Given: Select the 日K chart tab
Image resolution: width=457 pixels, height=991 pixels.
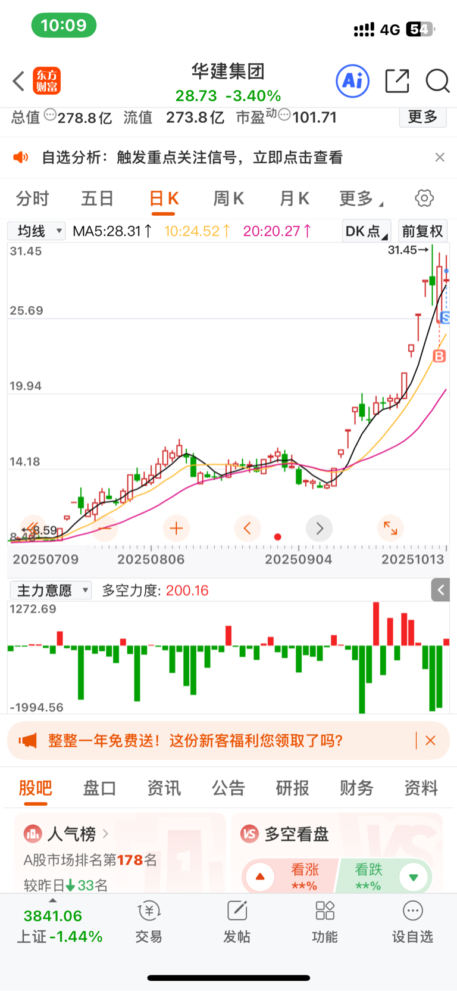Looking at the screenshot, I should pyautogui.click(x=164, y=198).
